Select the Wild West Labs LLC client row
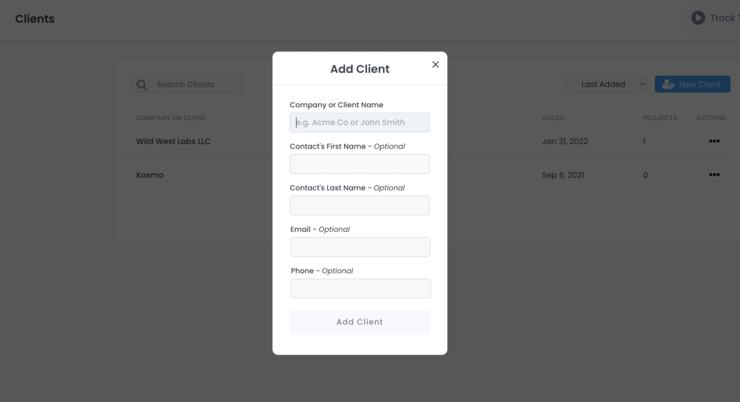740x402 pixels. coord(173,141)
